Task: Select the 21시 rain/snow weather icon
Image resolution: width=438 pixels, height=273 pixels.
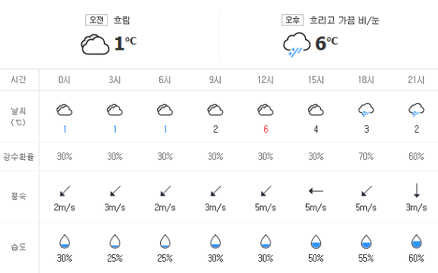Action: (x=416, y=110)
